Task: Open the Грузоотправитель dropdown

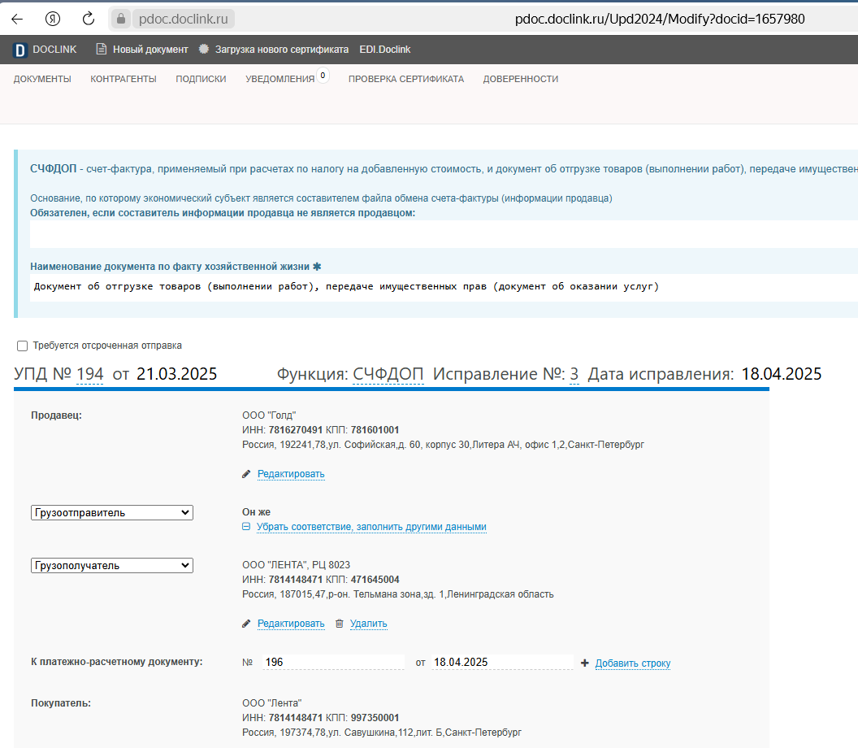Action: (x=112, y=512)
